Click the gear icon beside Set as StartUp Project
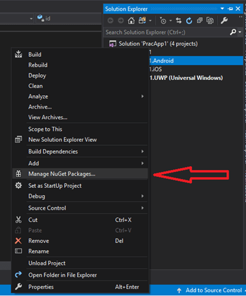The width and height of the screenshot is (246, 296). 18,185
